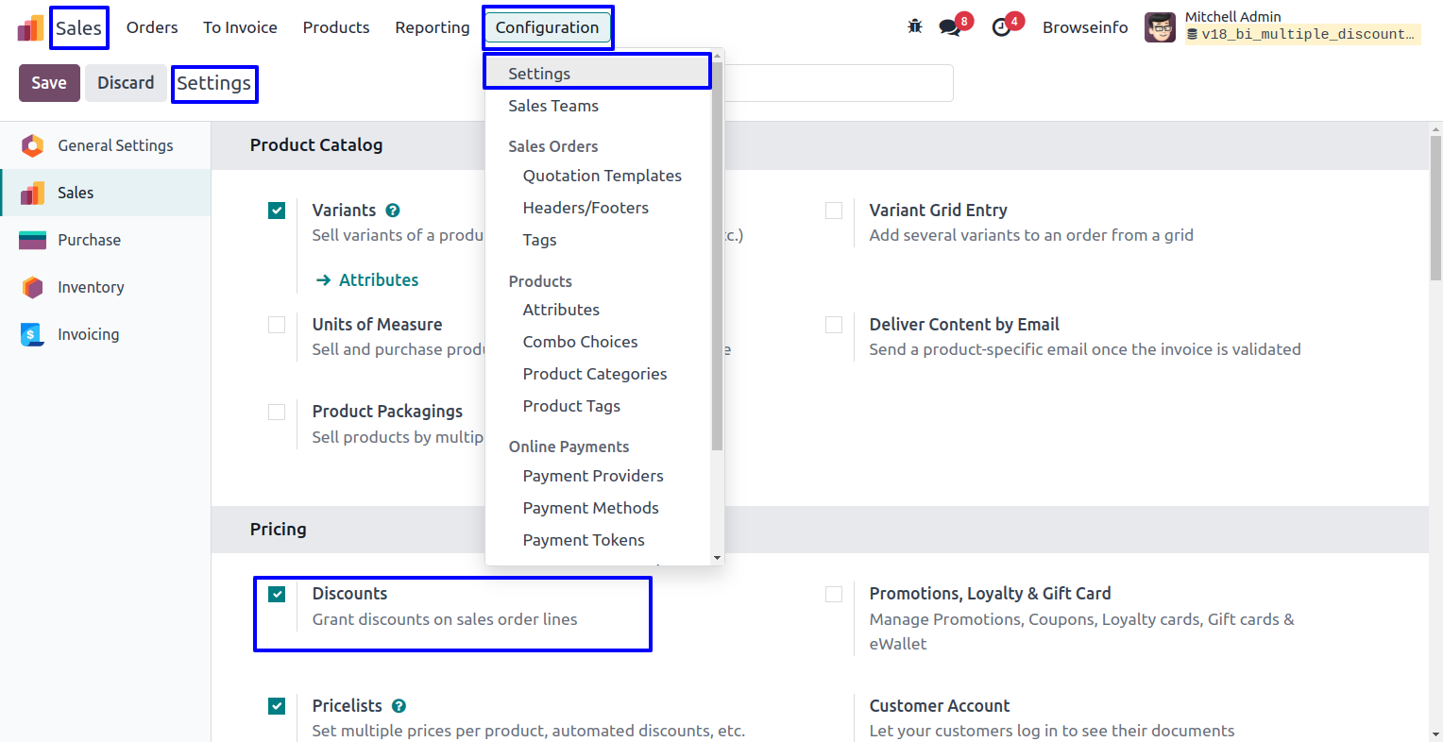Choose Quotation Templates from the menu
Viewport: 1443px width, 742px height.
602,176
